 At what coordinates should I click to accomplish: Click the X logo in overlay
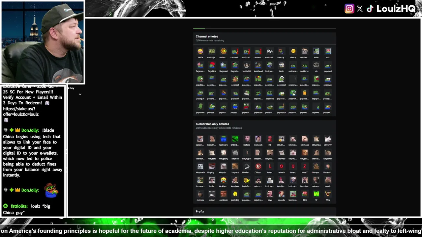(x=360, y=9)
